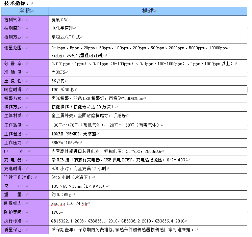The image size is (252, 237).
Task: Click the 检测气体 label cell
Action: click(25, 20)
